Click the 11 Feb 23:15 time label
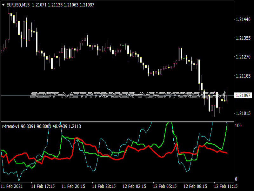 104,186
